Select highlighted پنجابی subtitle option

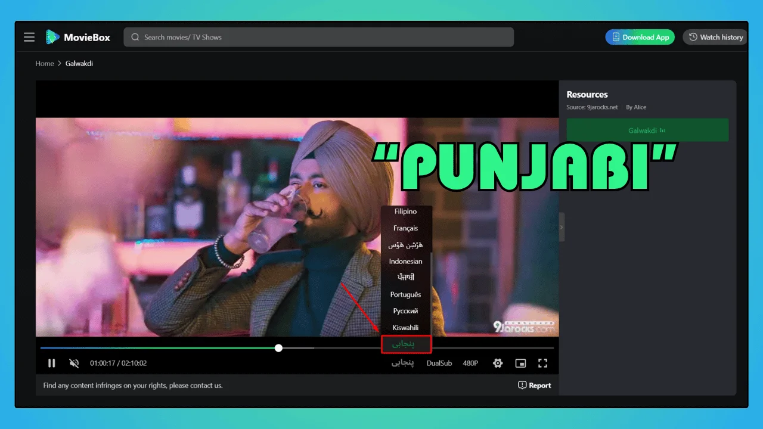(x=406, y=344)
